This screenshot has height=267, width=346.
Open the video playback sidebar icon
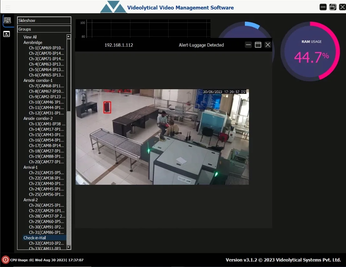(x=6, y=34)
